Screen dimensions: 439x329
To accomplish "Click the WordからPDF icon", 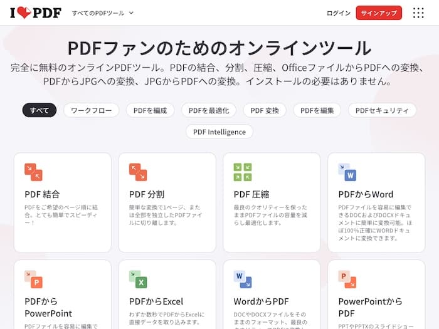I will [243, 279].
